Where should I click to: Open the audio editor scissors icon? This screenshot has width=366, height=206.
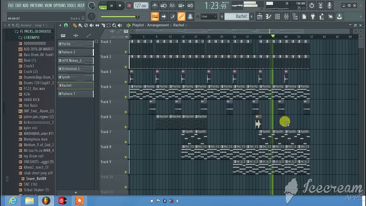click(321, 5)
